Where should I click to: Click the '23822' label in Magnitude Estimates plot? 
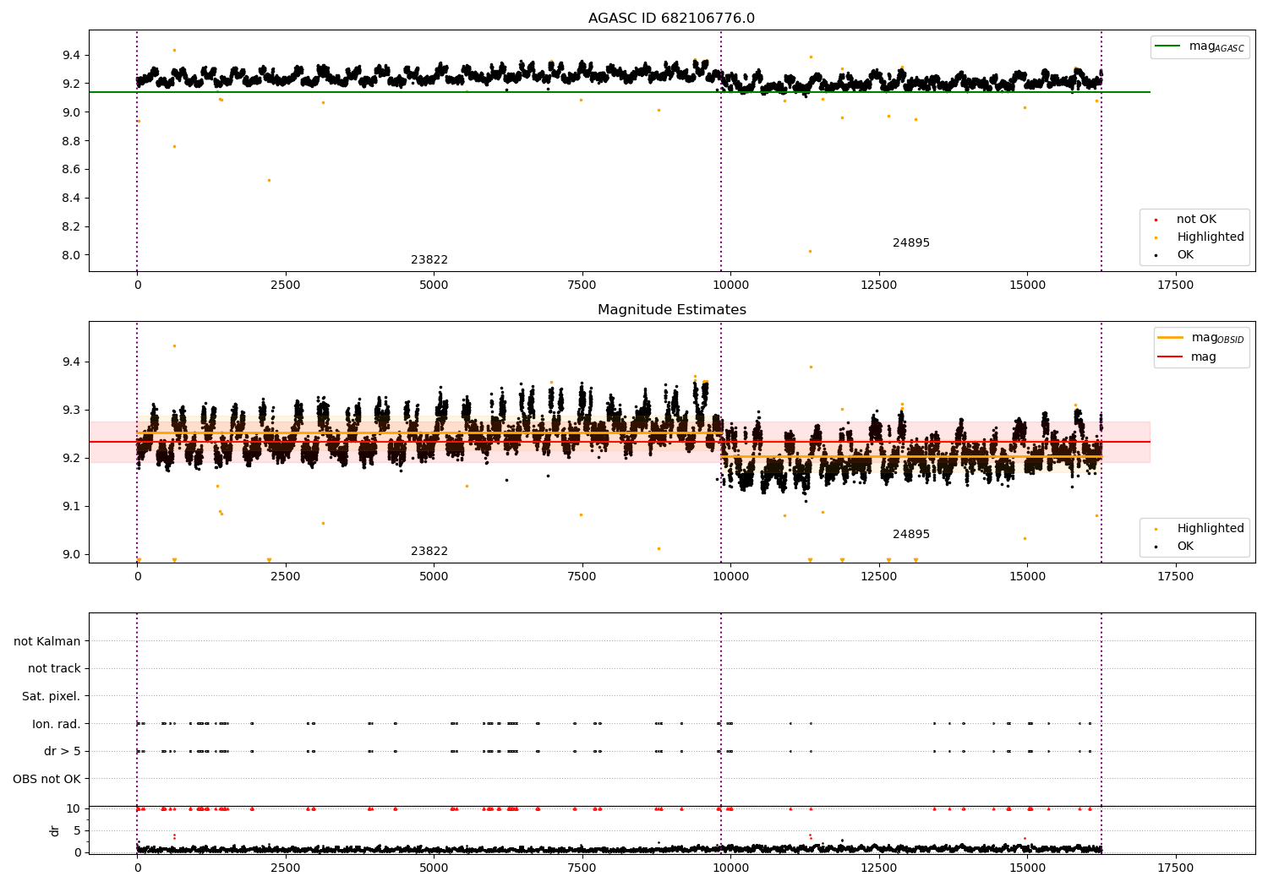tap(429, 552)
